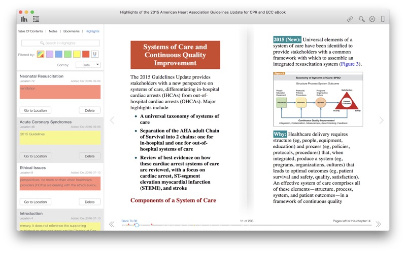The image size is (406, 253).
Task: Go to next page arrow
Action: click(x=381, y=120)
